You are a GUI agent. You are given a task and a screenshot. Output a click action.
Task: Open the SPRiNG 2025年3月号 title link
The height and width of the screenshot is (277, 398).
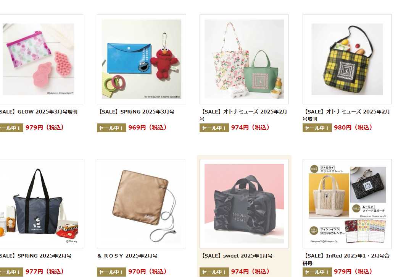(x=136, y=112)
